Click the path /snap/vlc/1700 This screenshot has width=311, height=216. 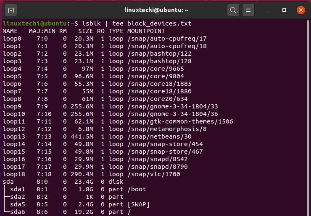(154, 174)
